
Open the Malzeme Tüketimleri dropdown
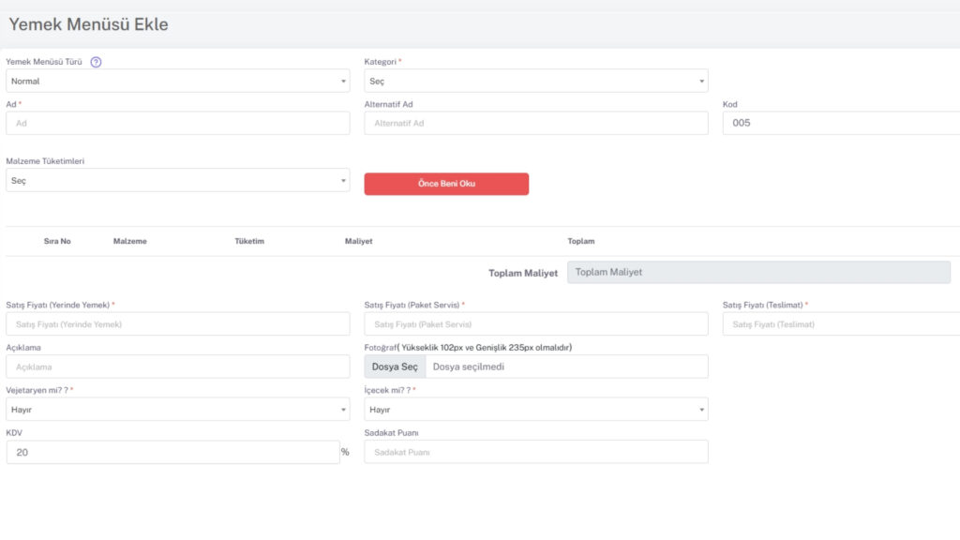click(x=177, y=181)
